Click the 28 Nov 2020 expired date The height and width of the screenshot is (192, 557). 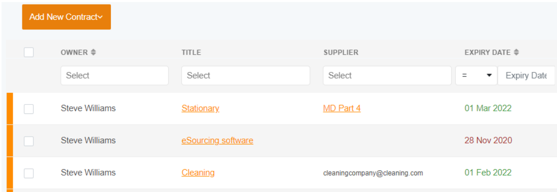(x=489, y=140)
